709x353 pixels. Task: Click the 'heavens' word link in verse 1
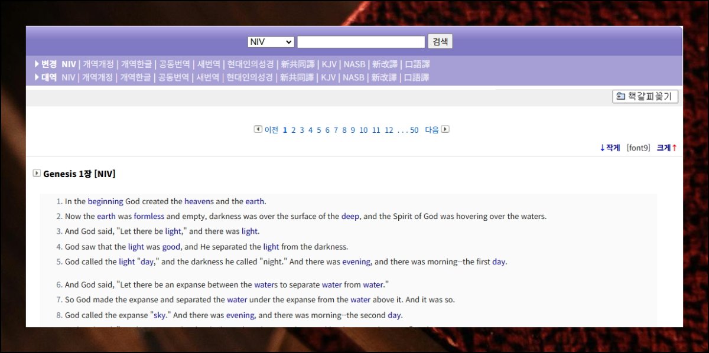[198, 201]
